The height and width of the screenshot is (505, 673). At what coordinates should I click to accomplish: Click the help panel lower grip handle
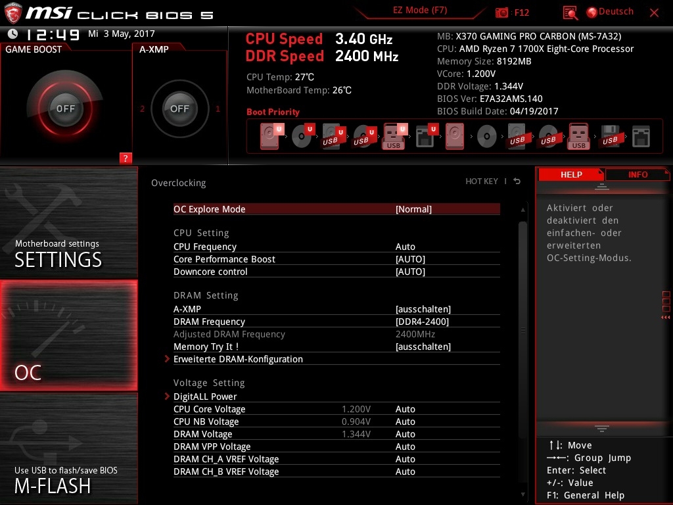602,429
